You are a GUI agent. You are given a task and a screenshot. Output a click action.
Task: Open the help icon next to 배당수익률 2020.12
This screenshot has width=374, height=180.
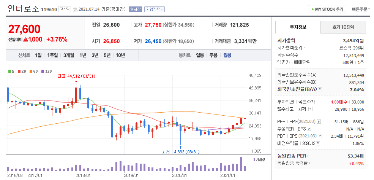(x=318, y=143)
